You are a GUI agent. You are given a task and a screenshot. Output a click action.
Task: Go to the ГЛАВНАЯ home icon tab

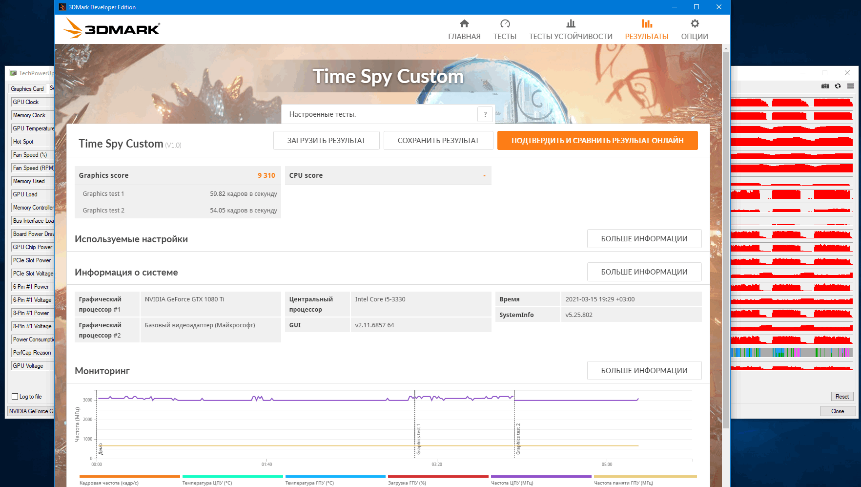pos(464,30)
